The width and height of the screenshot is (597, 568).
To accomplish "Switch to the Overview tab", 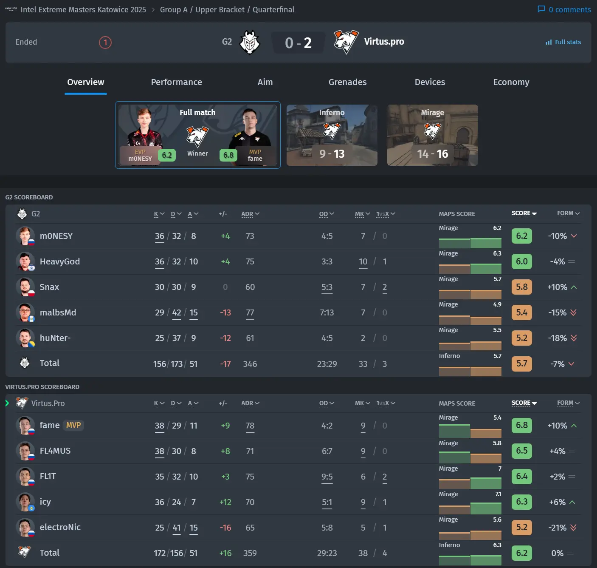I will (86, 82).
